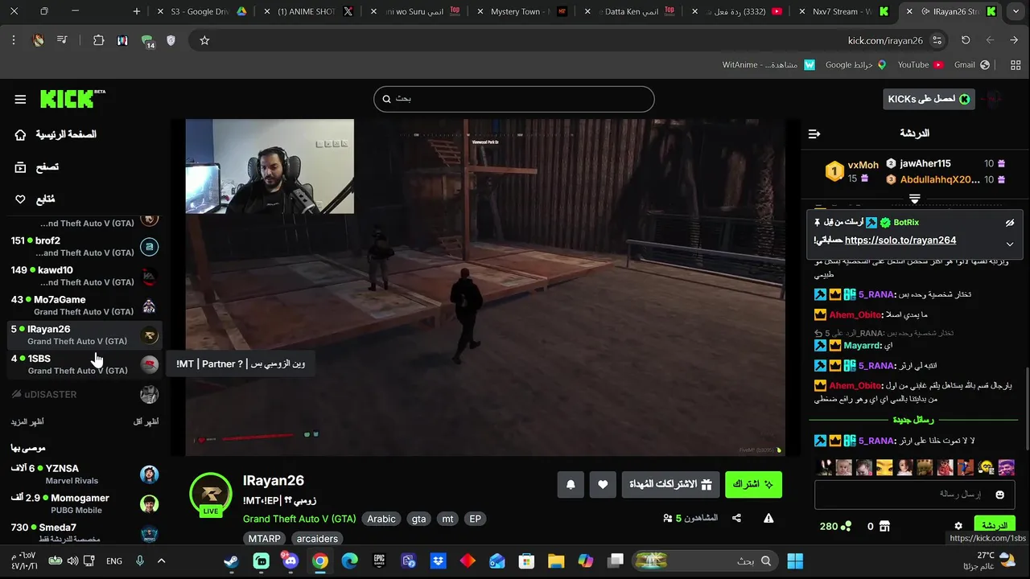Open kawd10 channel in sidebar
Image resolution: width=1030 pixels, height=579 pixels.
(x=84, y=276)
